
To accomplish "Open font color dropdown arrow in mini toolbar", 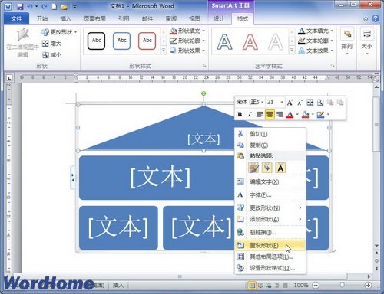I will tap(297, 114).
